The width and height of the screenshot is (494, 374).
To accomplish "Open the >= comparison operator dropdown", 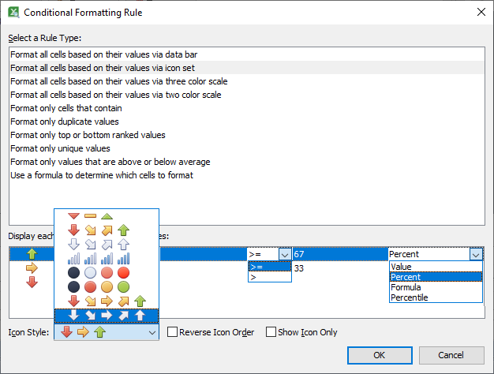I will pos(283,254).
